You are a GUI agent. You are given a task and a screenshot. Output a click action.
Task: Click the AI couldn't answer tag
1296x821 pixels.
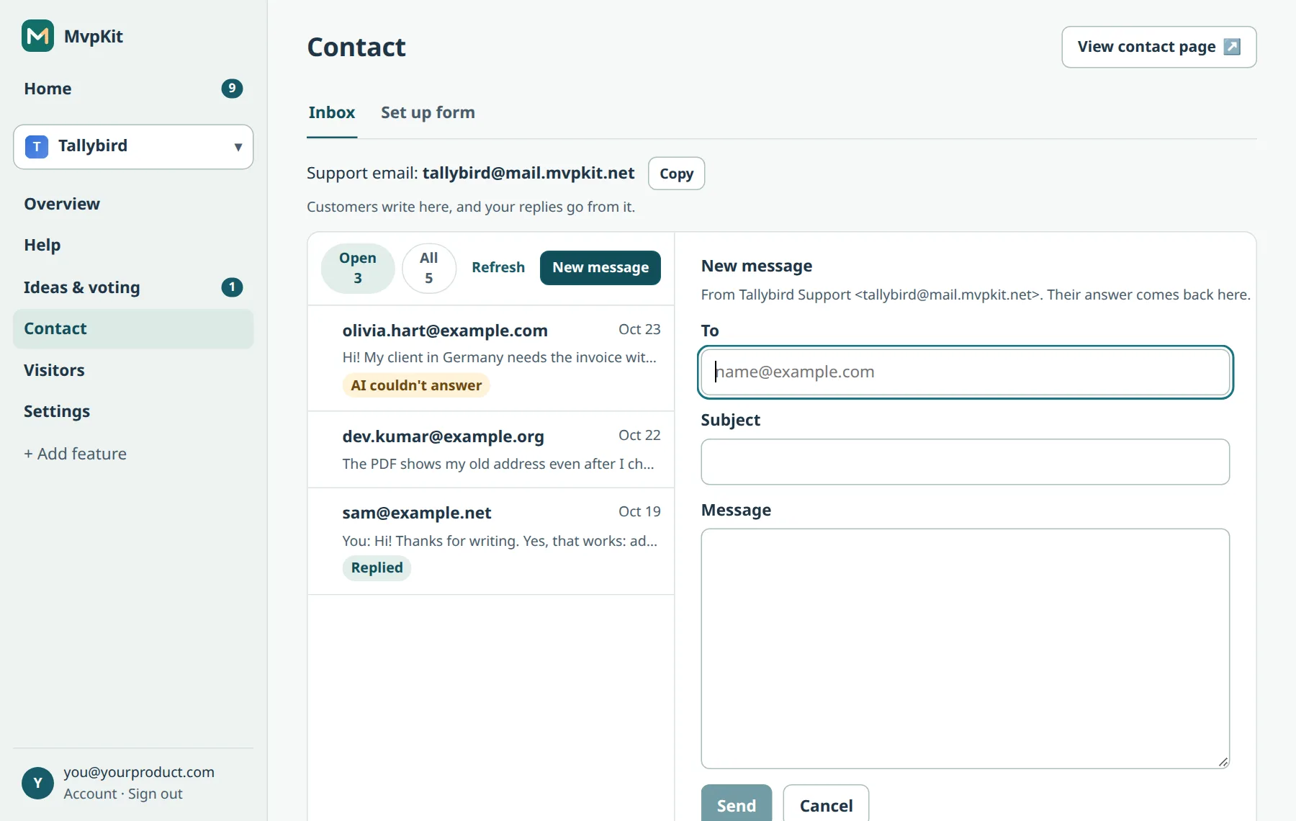416,385
